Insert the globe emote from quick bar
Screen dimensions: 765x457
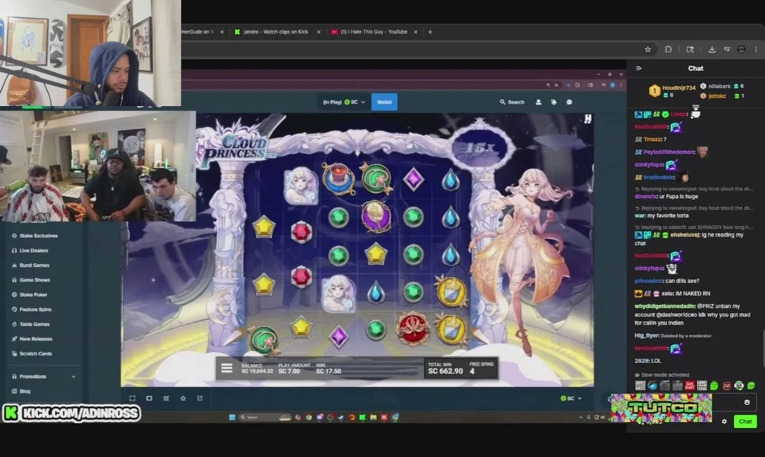pos(653,385)
